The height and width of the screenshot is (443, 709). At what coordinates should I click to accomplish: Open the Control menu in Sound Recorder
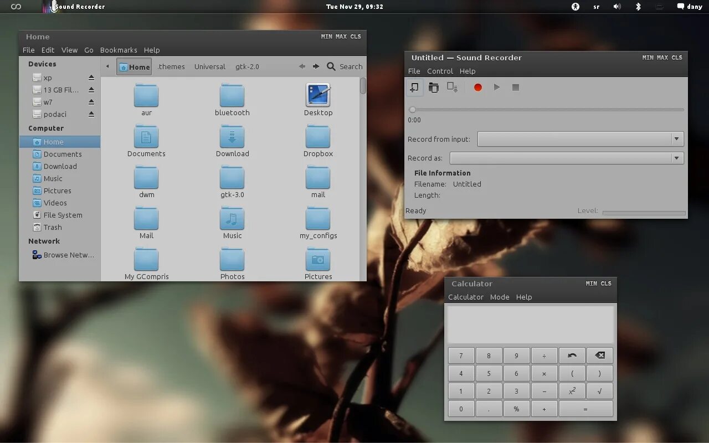tap(440, 71)
